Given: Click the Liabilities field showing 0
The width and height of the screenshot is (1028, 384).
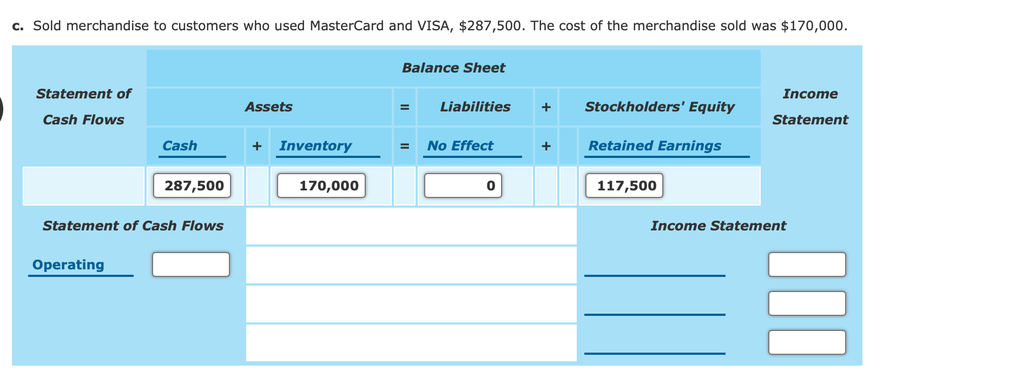Looking at the screenshot, I should [463, 186].
